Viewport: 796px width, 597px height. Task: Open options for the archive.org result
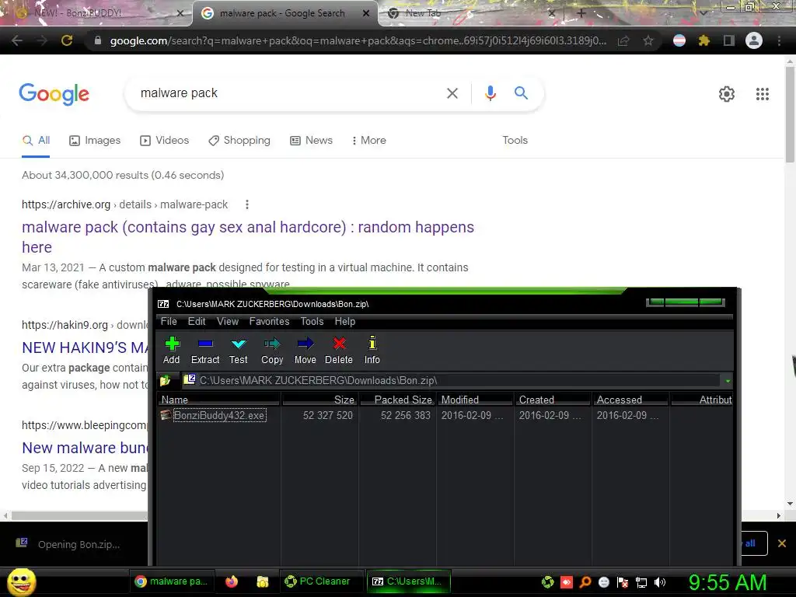tap(247, 204)
